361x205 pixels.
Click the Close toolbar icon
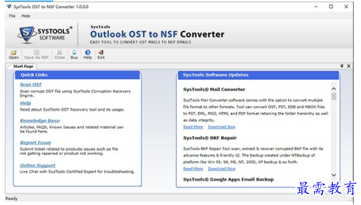coord(59,55)
